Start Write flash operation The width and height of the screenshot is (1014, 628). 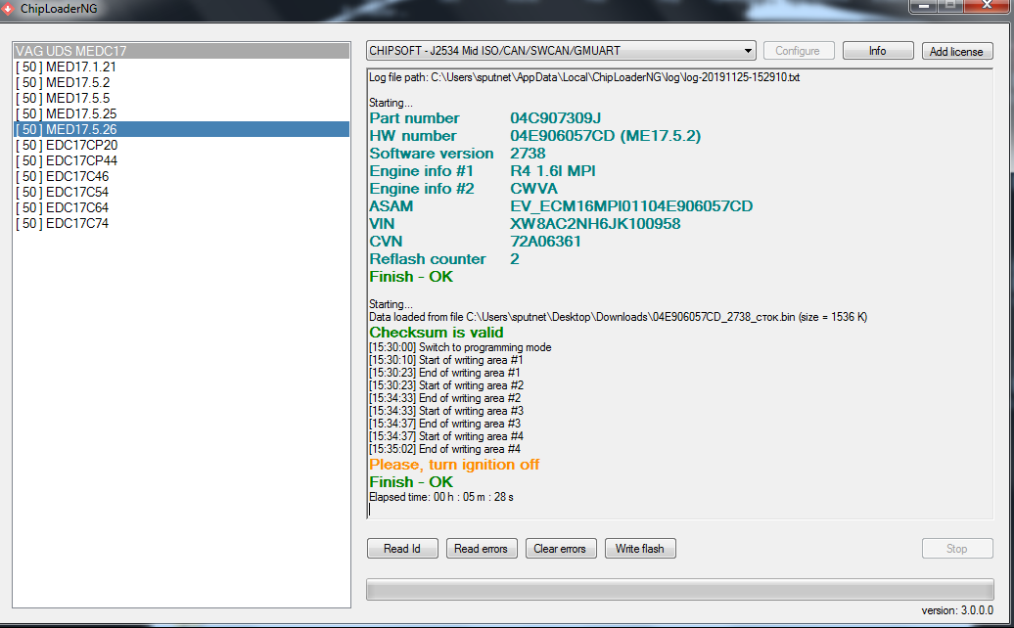point(639,549)
